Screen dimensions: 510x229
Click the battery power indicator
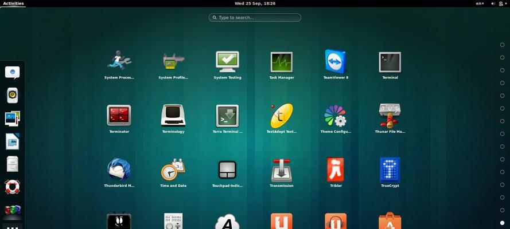[501, 3]
